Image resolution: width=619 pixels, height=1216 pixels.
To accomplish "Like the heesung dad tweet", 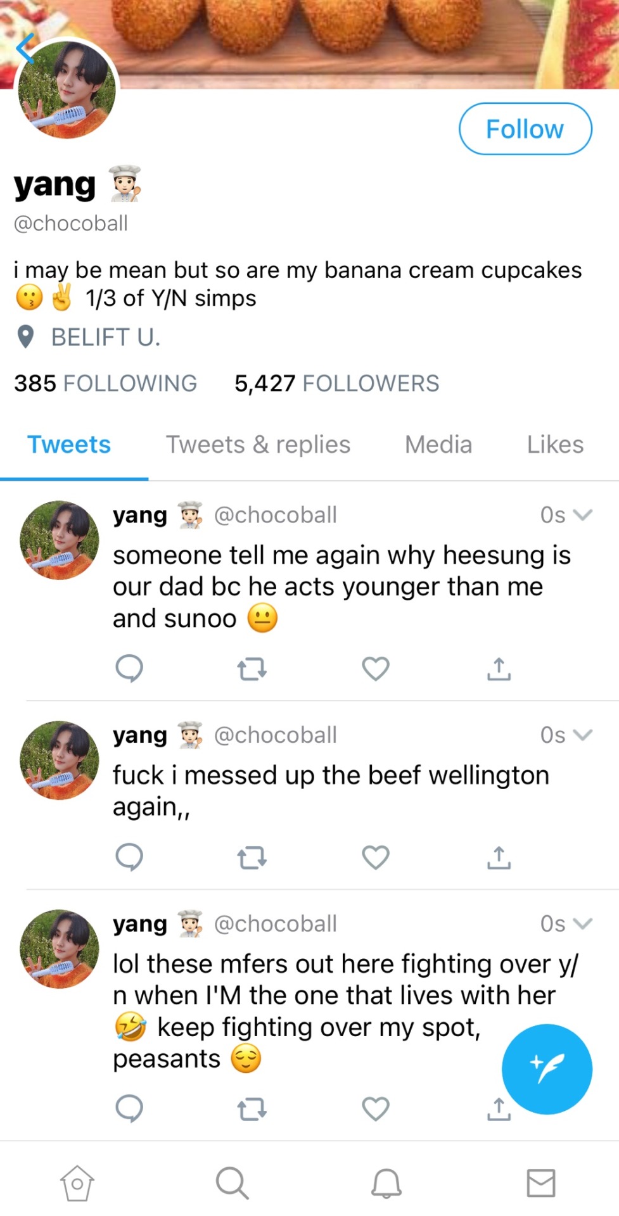I will [375, 669].
